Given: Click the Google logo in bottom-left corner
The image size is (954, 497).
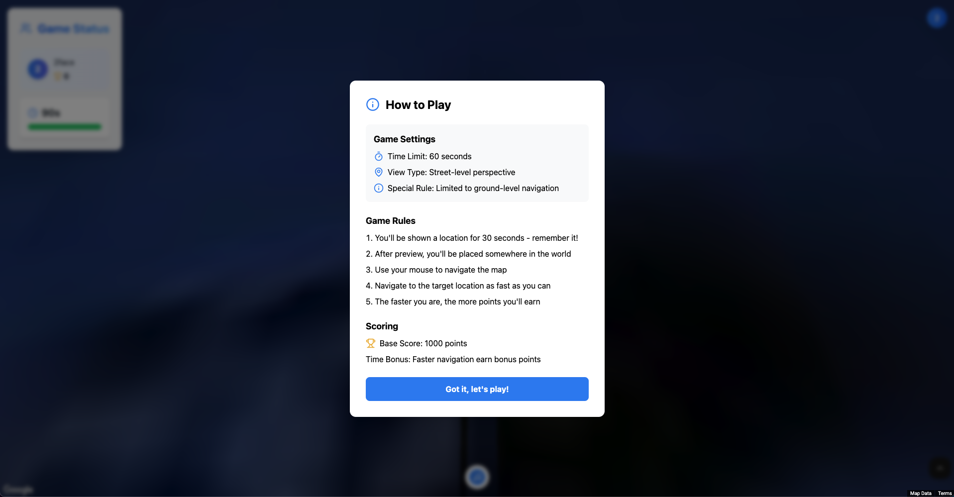Looking at the screenshot, I should coord(18,490).
